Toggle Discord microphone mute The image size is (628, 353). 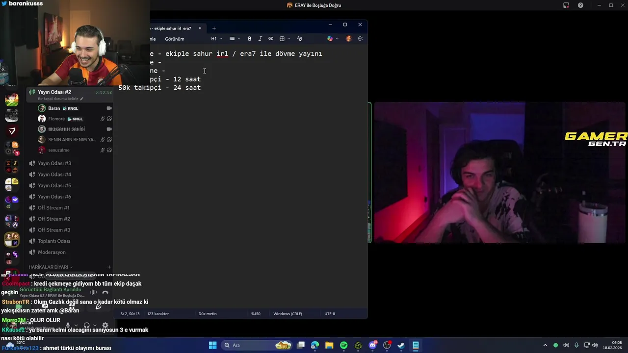tap(68, 325)
